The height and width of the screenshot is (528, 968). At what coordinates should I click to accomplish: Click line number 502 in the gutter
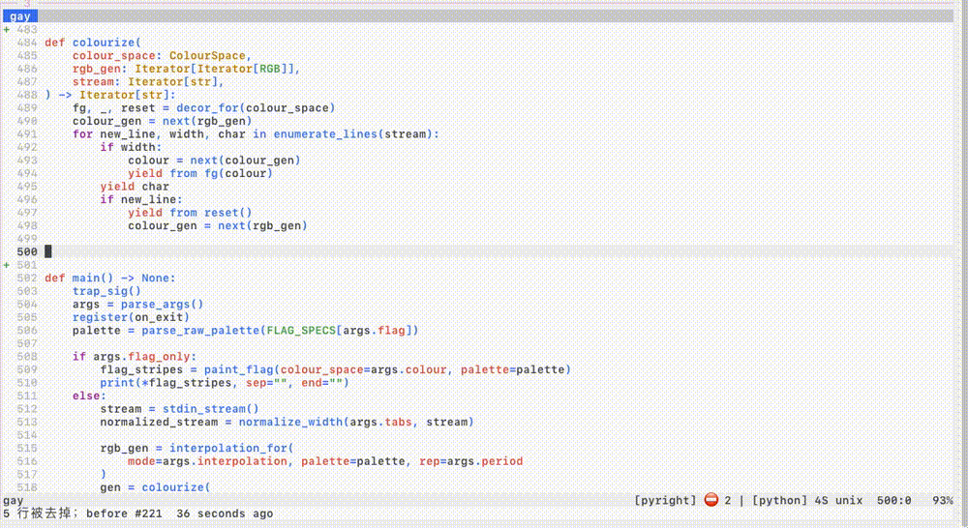(27, 278)
